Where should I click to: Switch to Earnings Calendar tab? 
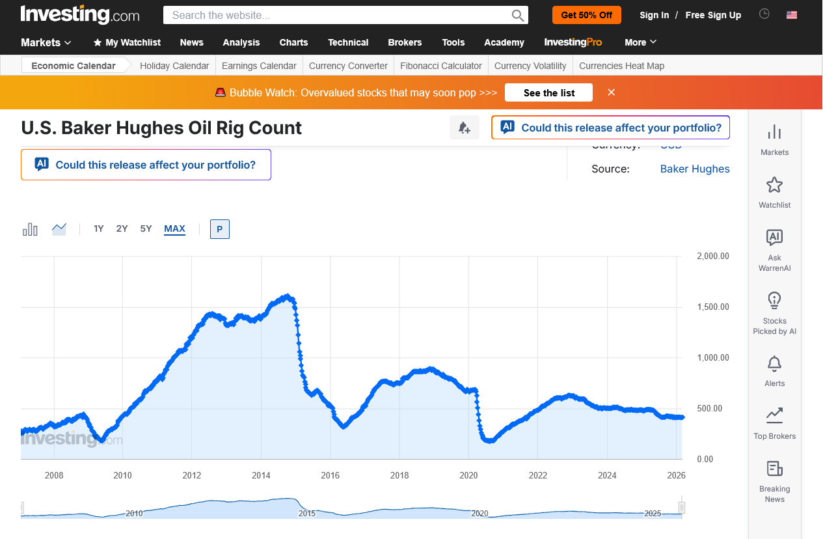[x=259, y=66]
